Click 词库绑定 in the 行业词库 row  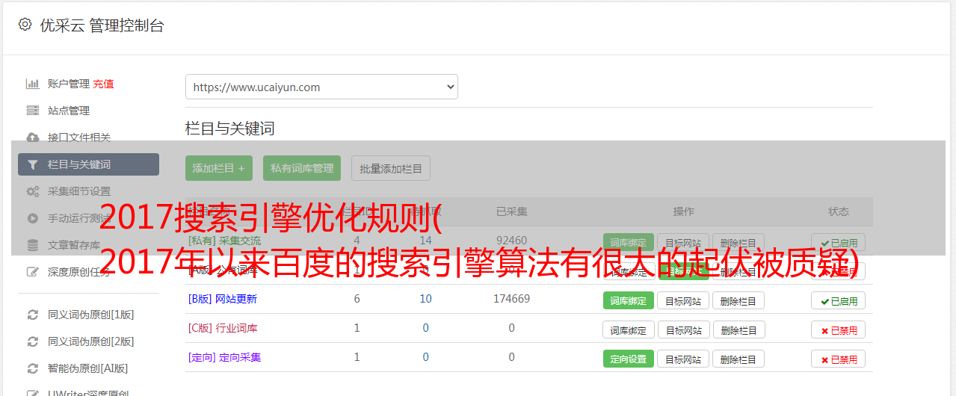(629, 330)
